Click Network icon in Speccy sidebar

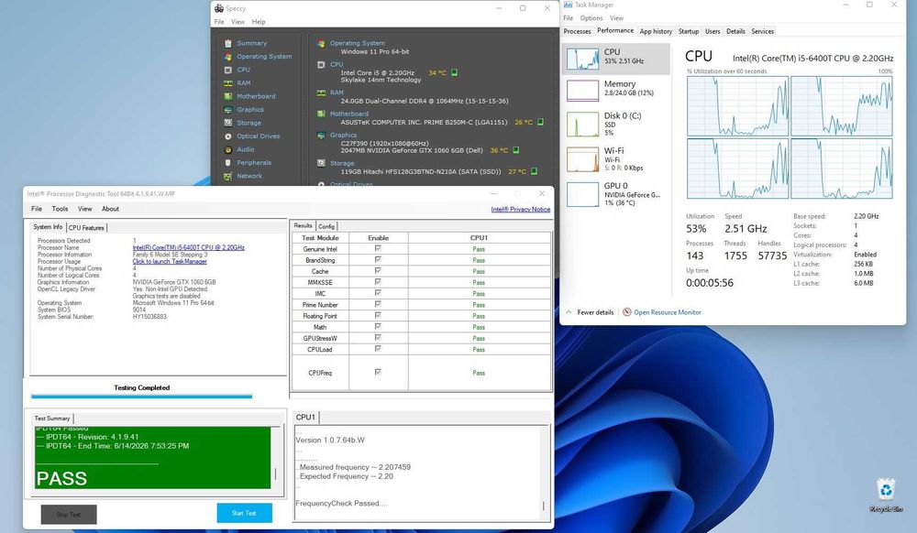click(x=228, y=177)
